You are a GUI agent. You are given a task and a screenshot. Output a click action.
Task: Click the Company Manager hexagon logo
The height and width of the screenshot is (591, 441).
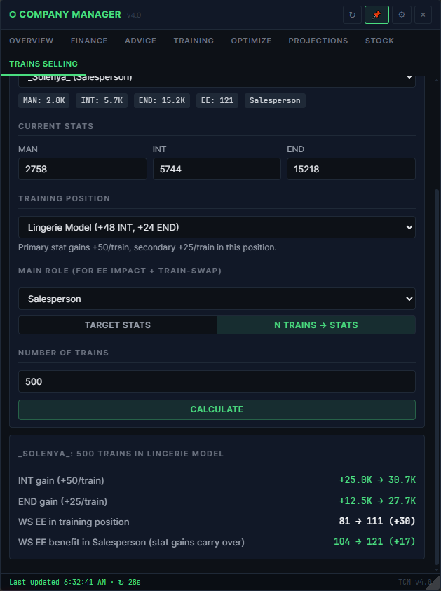[x=13, y=14]
